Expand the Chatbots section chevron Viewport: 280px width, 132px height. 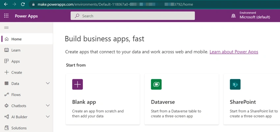point(48,106)
